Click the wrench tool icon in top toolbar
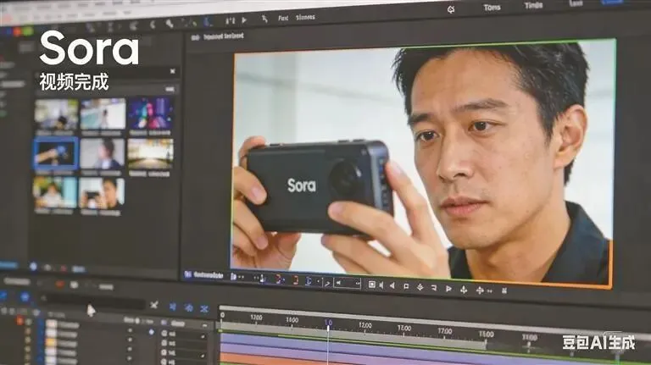This screenshot has height=365, width=651. pyautogui.click(x=170, y=24)
